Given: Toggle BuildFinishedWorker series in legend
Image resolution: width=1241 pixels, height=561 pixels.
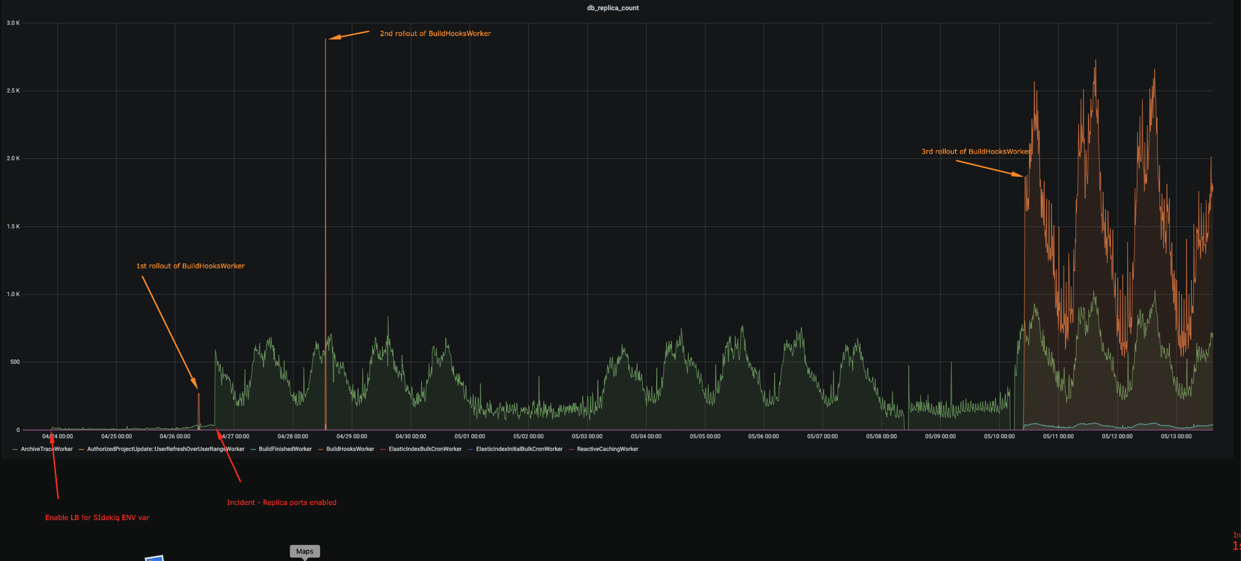Looking at the screenshot, I should tap(285, 449).
